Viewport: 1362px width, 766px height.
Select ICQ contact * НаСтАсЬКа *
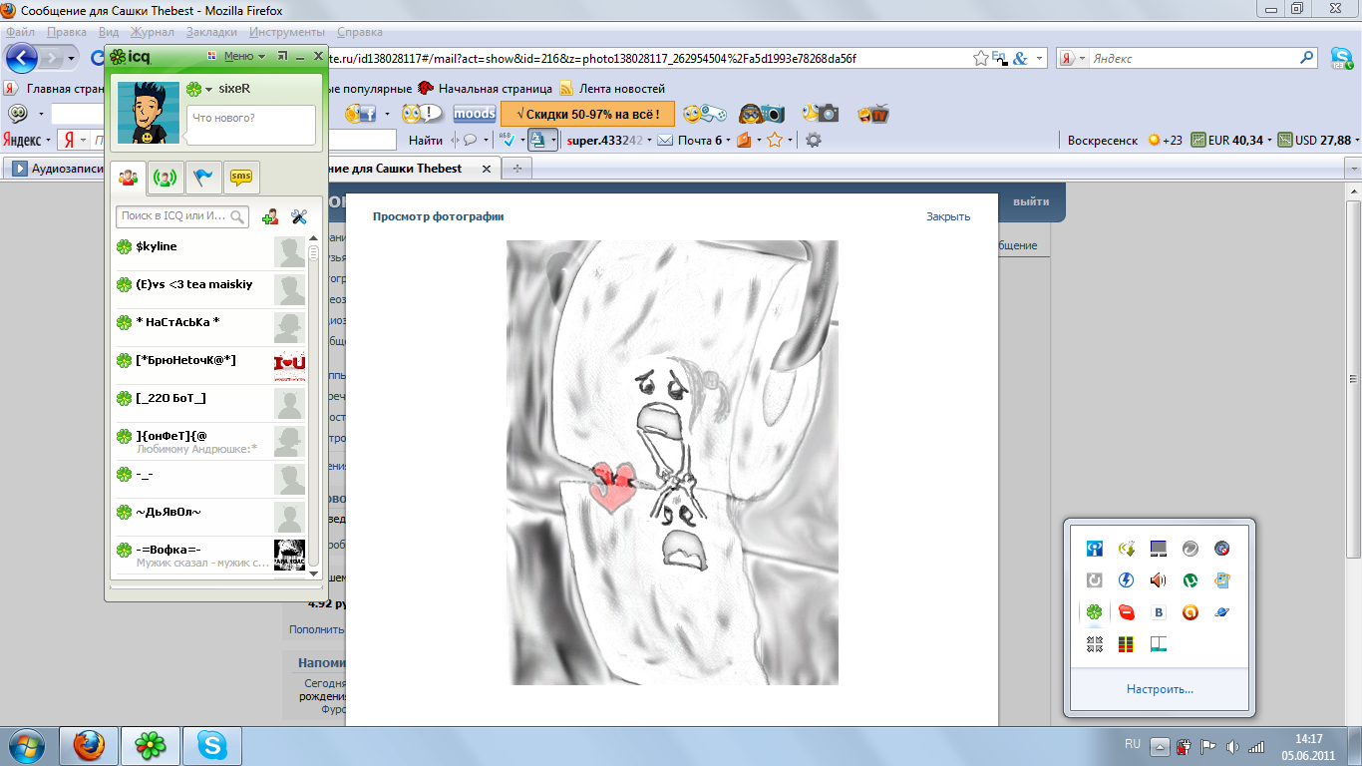point(210,327)
